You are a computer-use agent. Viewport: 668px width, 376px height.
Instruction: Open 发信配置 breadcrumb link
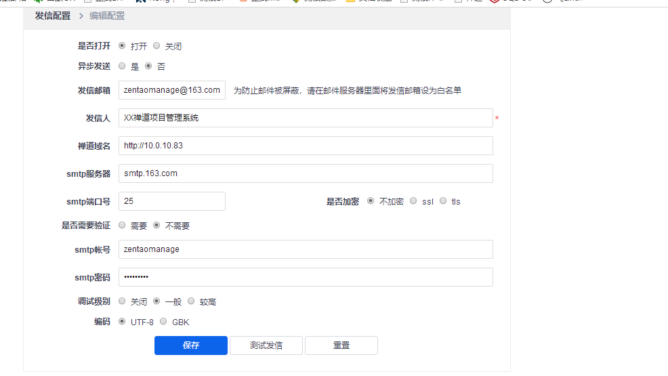pos(53,16)
